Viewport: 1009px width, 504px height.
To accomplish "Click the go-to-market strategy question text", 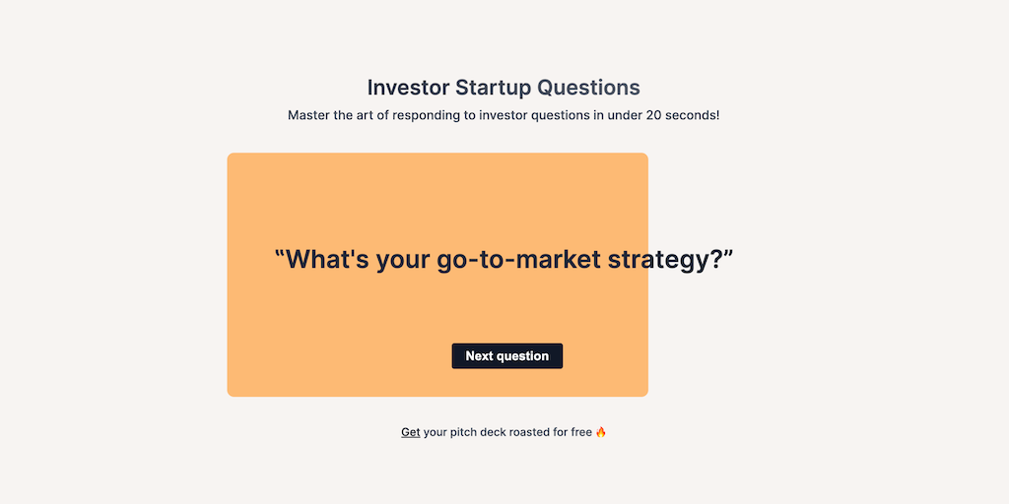I will pos(504,260).
